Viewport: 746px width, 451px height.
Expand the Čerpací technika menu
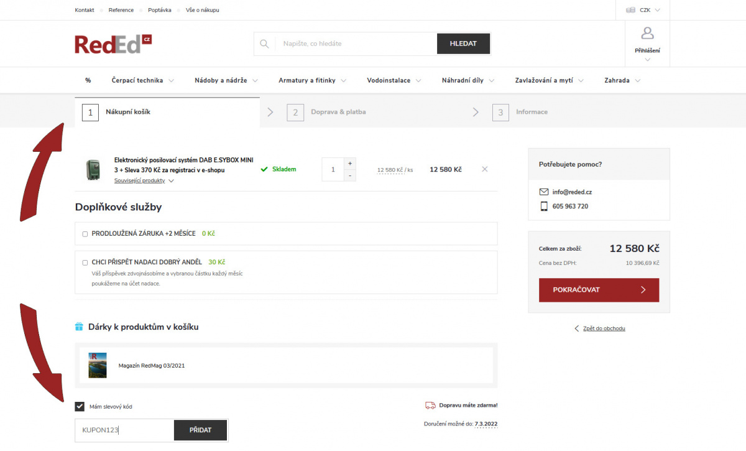coord(142,80)
